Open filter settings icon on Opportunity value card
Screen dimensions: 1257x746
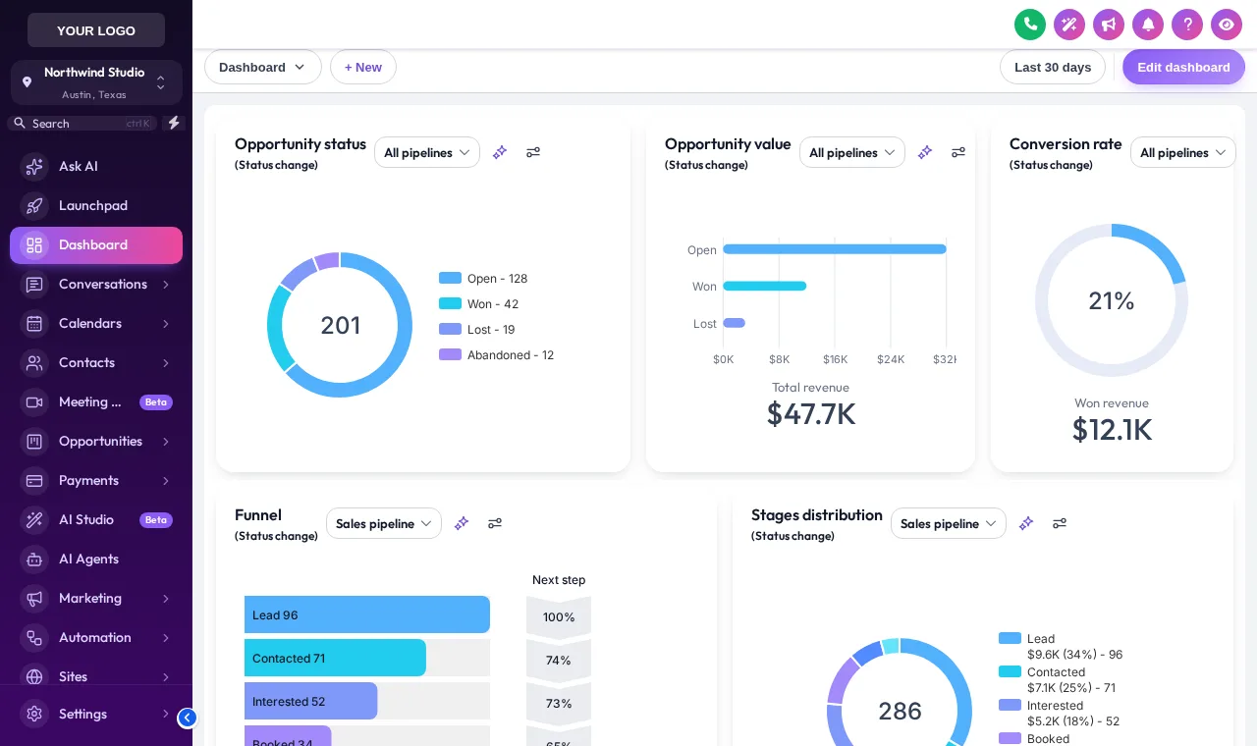point(958,152)
